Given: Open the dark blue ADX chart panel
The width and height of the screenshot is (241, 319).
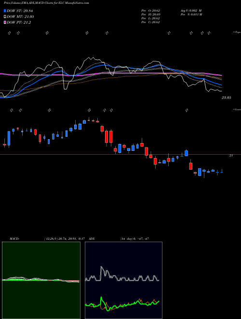Looking at the screenshot, I should point(123,280).
